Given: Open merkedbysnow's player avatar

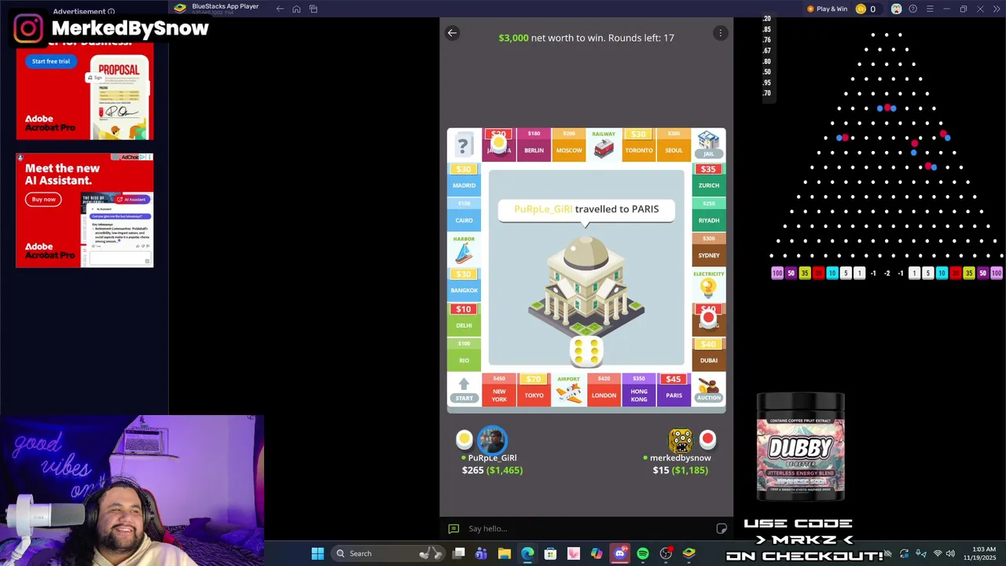Looking at the screenshot, I should click(x=680, y=439).
